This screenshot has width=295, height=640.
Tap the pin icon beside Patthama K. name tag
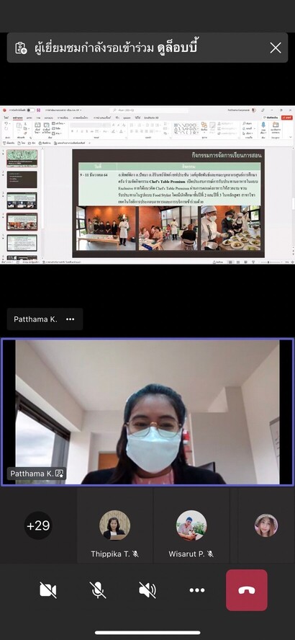[60, 474]
